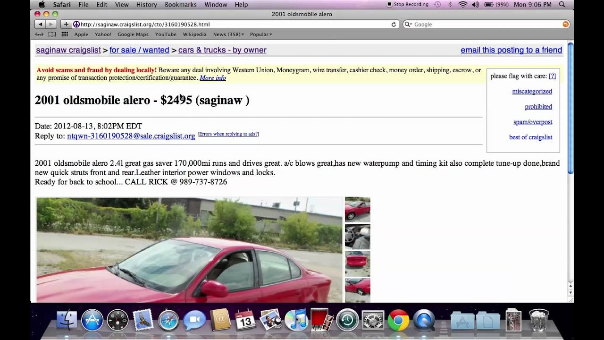Open battery 99% status menu
The width and height of the screenshot is (604, 340).
coord(496,4)
